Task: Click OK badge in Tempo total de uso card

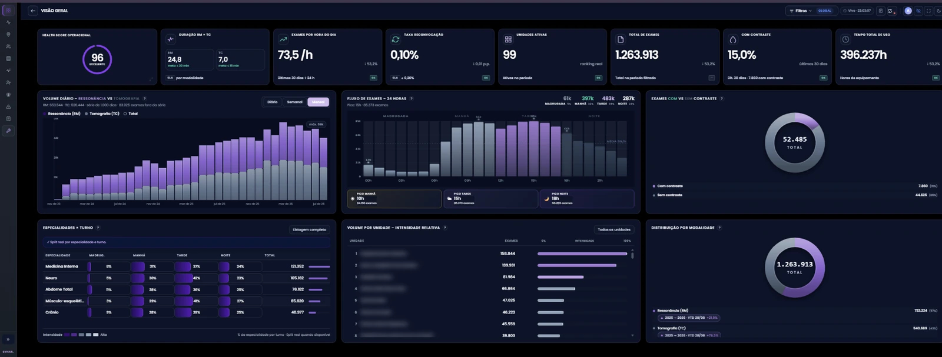Action: [936, 78]
